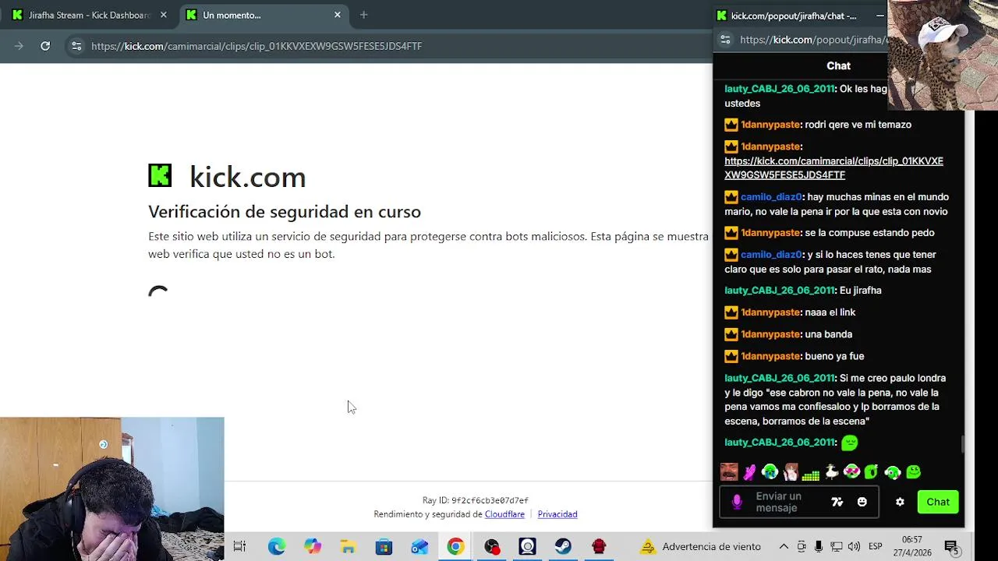Choose the anime girl emote
The height and width of the screenshot is (561, 998).
pos(791,472)
